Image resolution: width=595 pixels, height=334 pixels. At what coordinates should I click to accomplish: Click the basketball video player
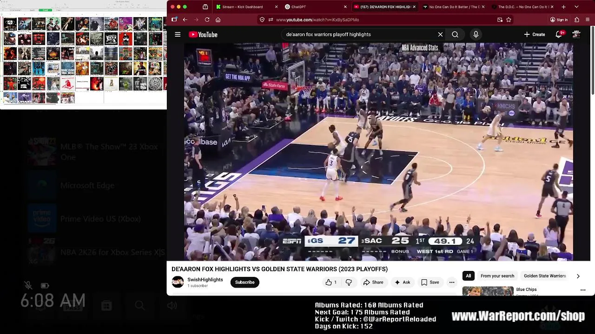(x=378, y=152)
